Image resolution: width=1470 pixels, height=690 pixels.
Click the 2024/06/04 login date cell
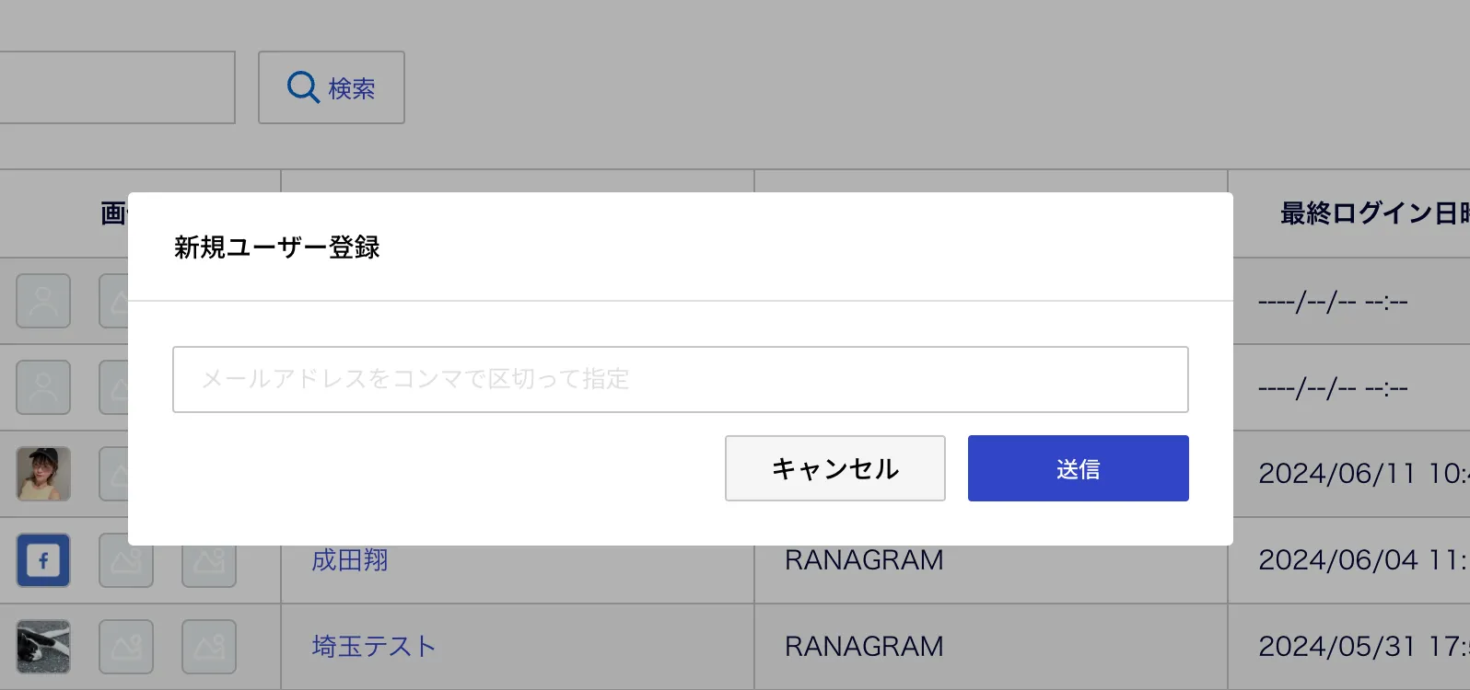coord(1363,559)
